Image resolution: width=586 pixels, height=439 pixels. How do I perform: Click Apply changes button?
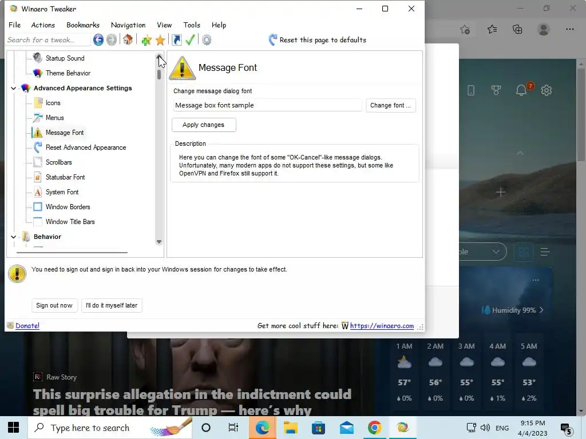[204, 125]
